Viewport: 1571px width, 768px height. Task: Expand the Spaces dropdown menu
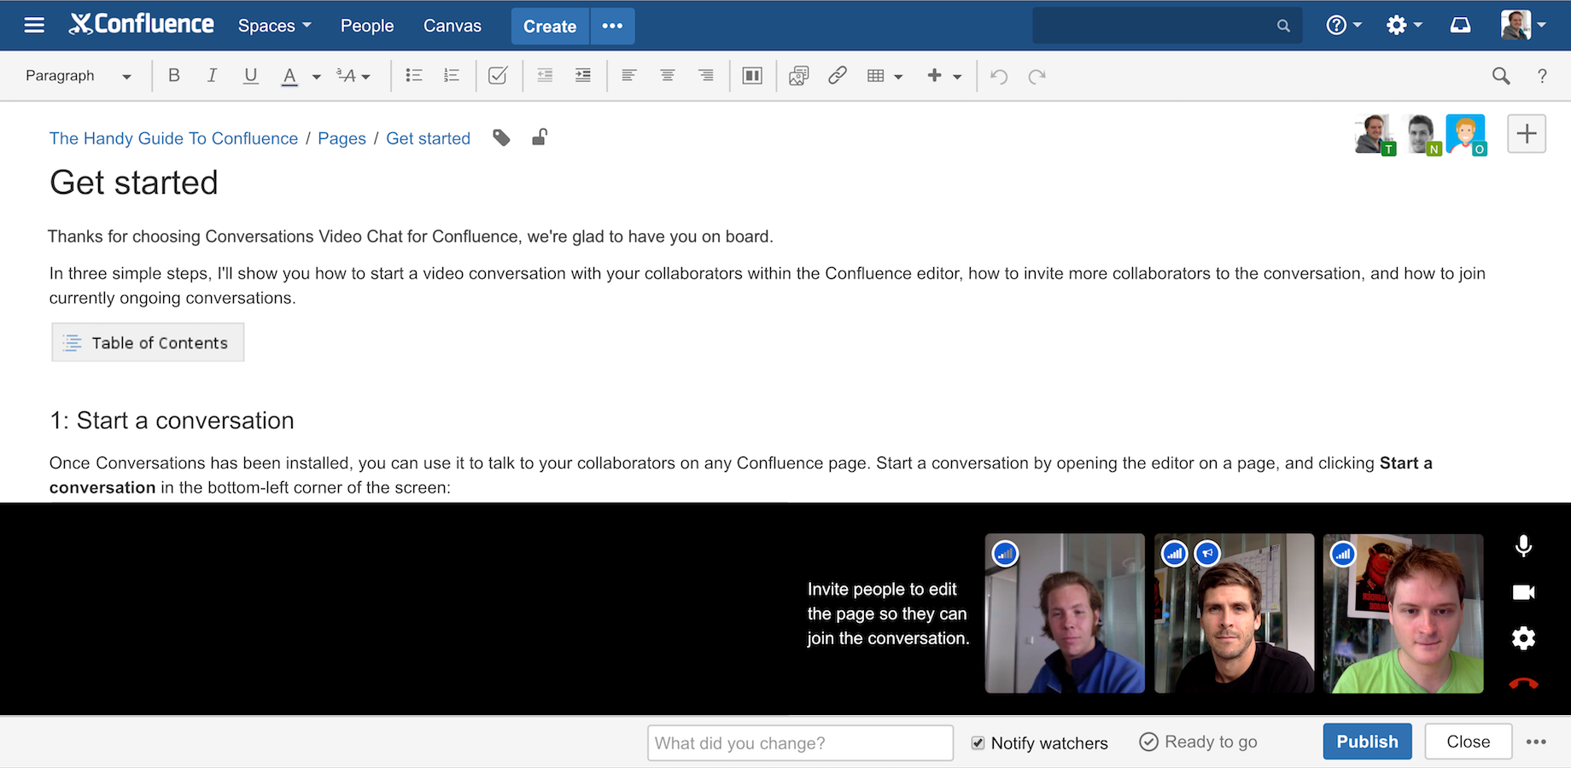point(274,26)
